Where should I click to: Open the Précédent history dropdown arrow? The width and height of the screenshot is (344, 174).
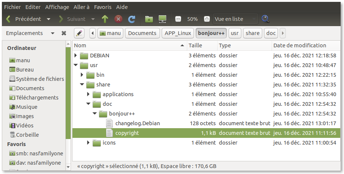pos(49,19)
